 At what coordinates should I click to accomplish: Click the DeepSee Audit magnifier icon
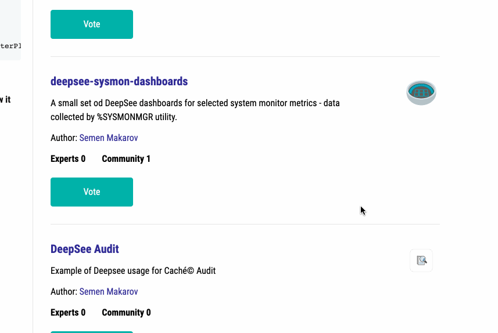421,260
